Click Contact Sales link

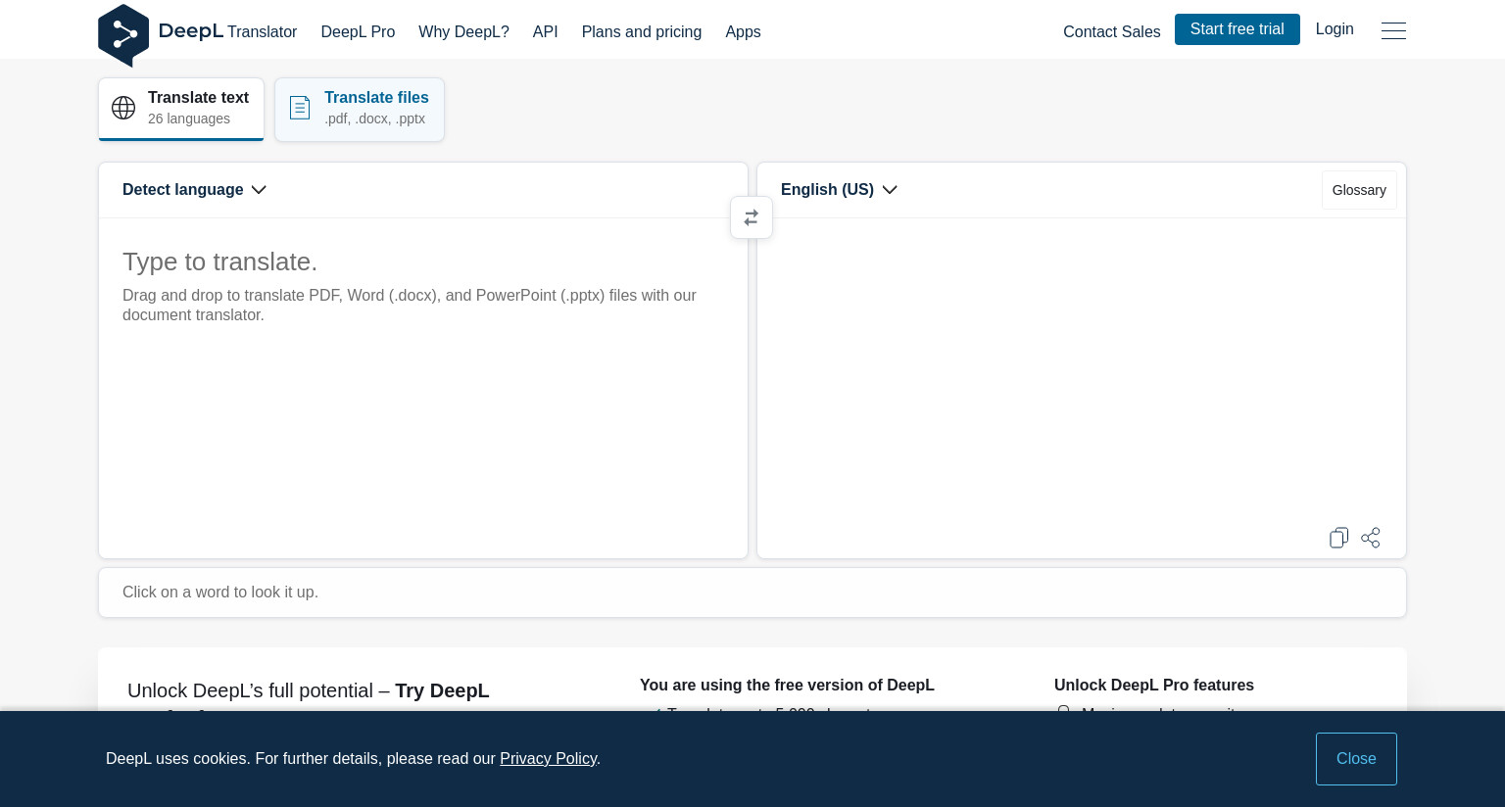pyautogui.click(x=1111, y=32)
